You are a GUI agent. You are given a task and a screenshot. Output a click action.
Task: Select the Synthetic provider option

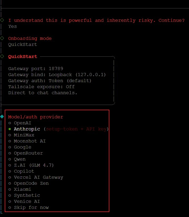click(x=27, y=195)
